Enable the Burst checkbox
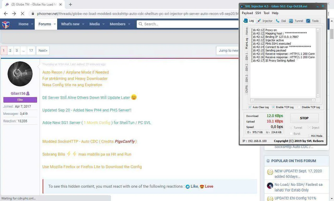This screenshot has width=334, height=201. tap(291, 134)
